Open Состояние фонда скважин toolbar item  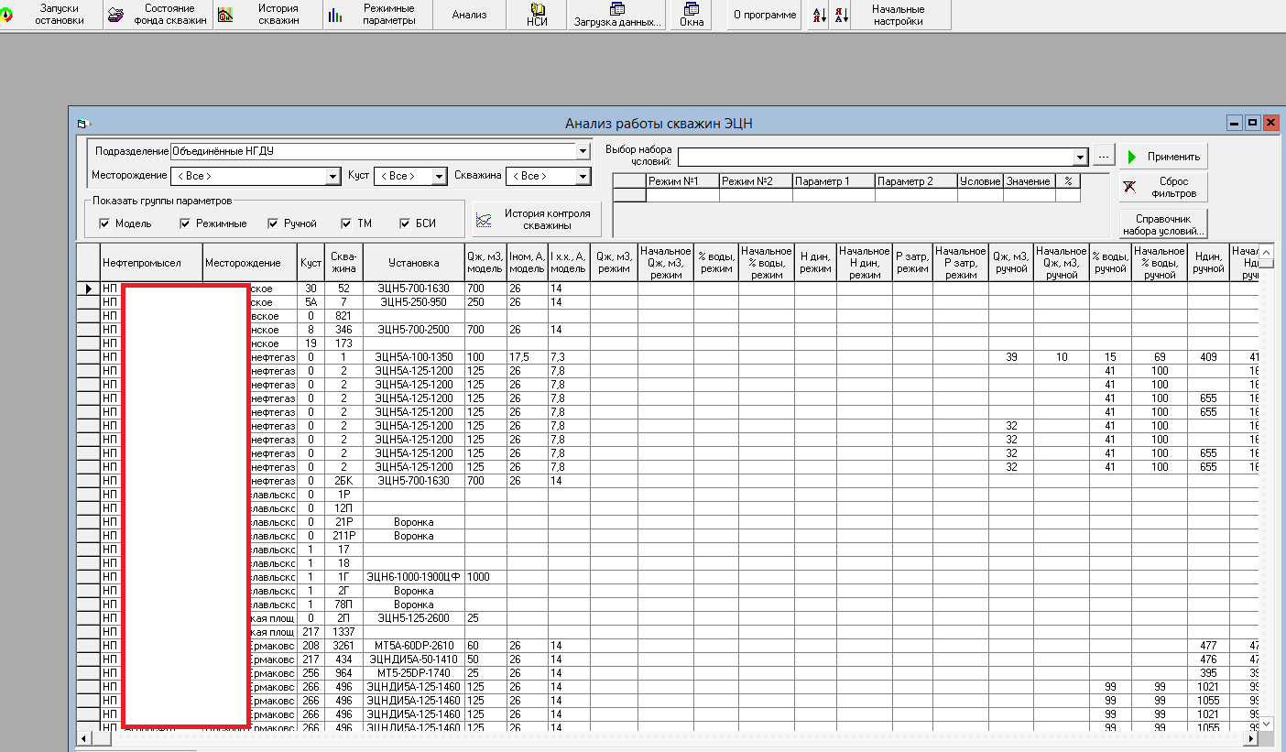158,15
